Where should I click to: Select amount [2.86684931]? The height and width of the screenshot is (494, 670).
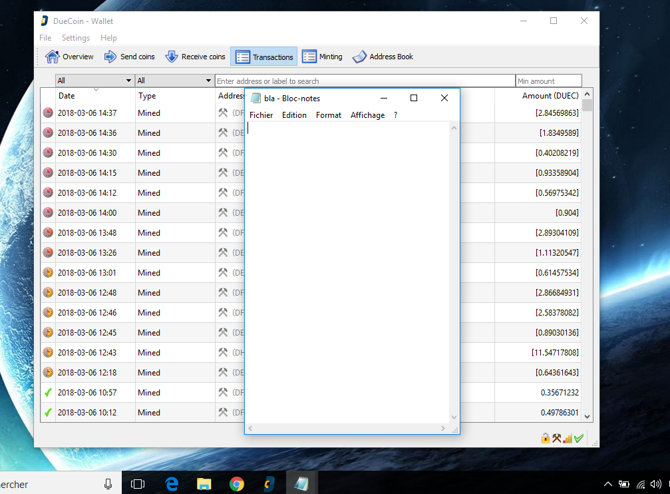click(557, 292)
